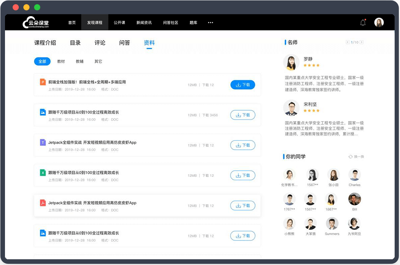400x265 pixels.
Task: Open Jetpack全组件实战 title with purple T icon
Action: [92, 142]
